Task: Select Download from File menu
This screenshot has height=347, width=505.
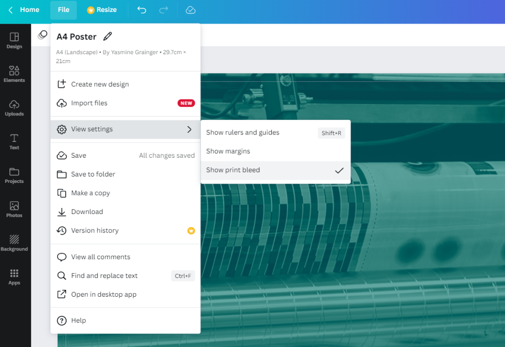Action: [125, 212]
